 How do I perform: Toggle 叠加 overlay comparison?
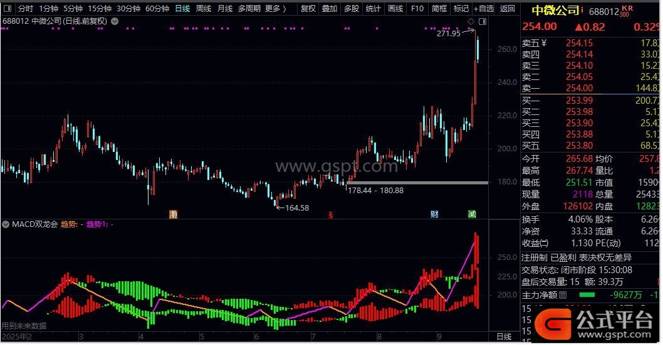(330, 9)
